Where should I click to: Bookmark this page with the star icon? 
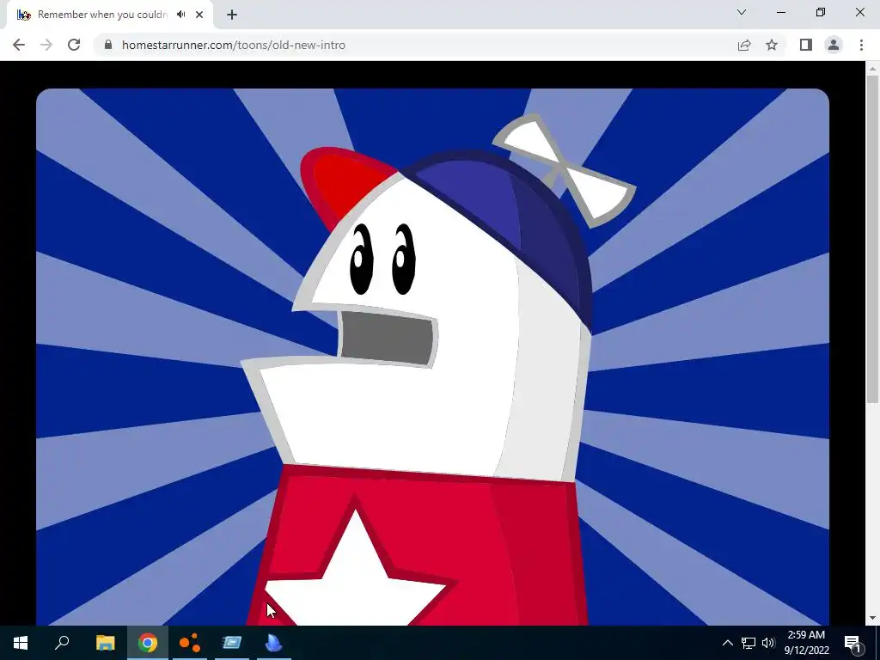point(772,45)
